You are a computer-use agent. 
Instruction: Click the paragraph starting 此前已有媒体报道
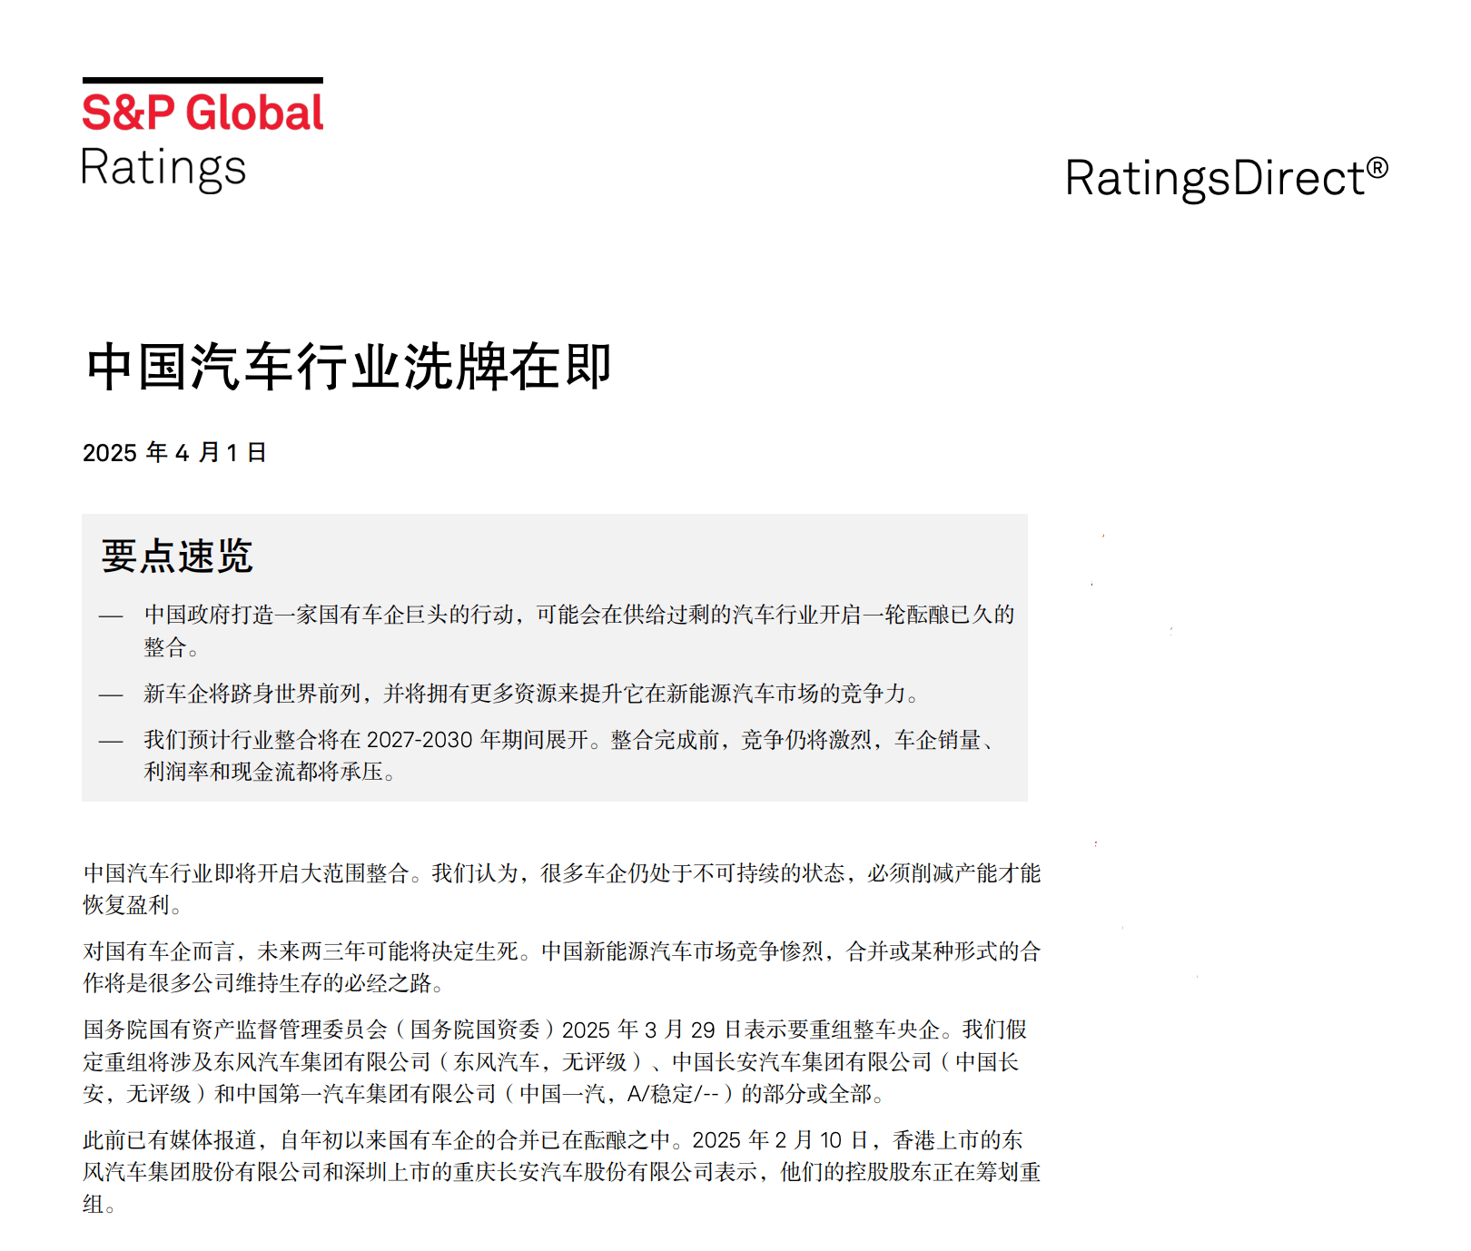[x=562, y=1172]
